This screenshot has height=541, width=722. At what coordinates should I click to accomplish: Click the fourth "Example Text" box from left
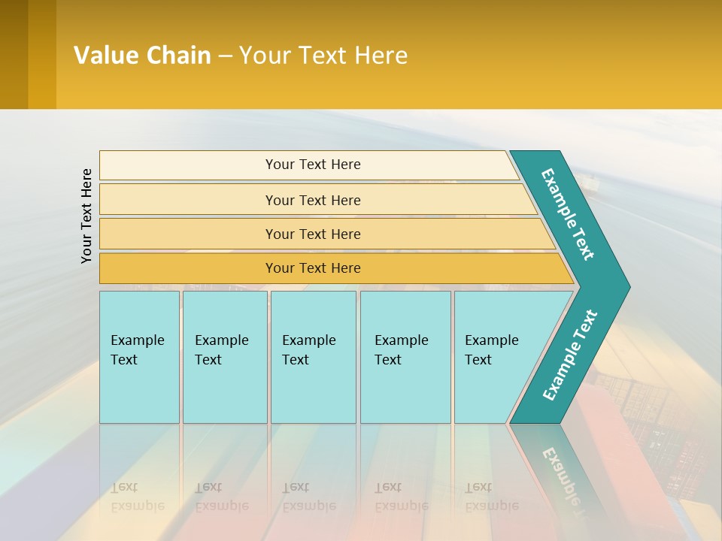[405, 357]
